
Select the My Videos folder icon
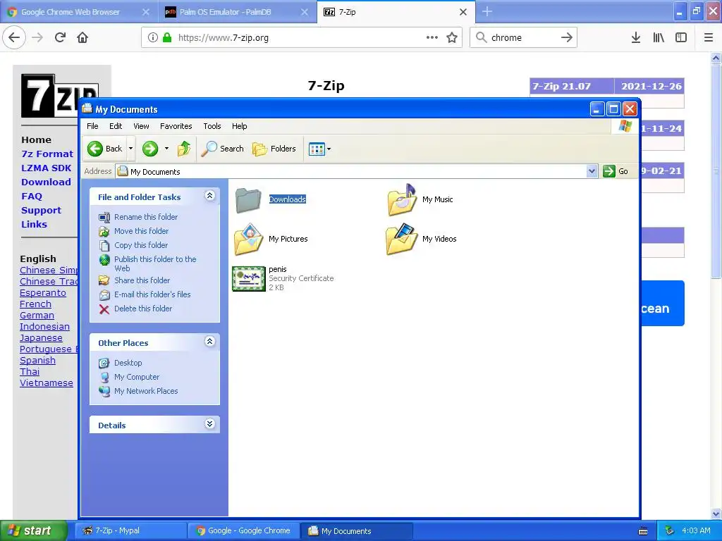tap(401, 239)
